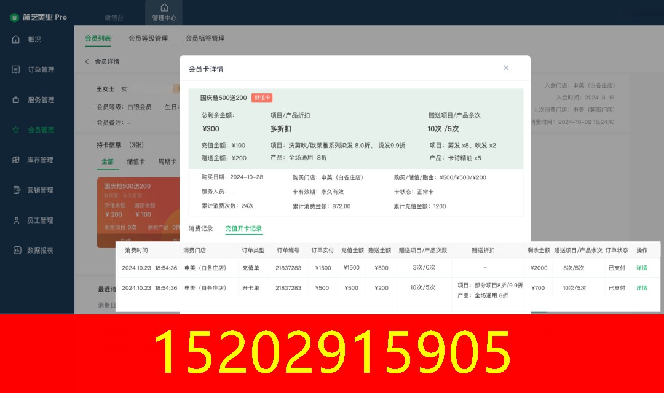Open 详情 link on the 充值单 row
The image size is (664, 393).
click(x=643, y=268)
